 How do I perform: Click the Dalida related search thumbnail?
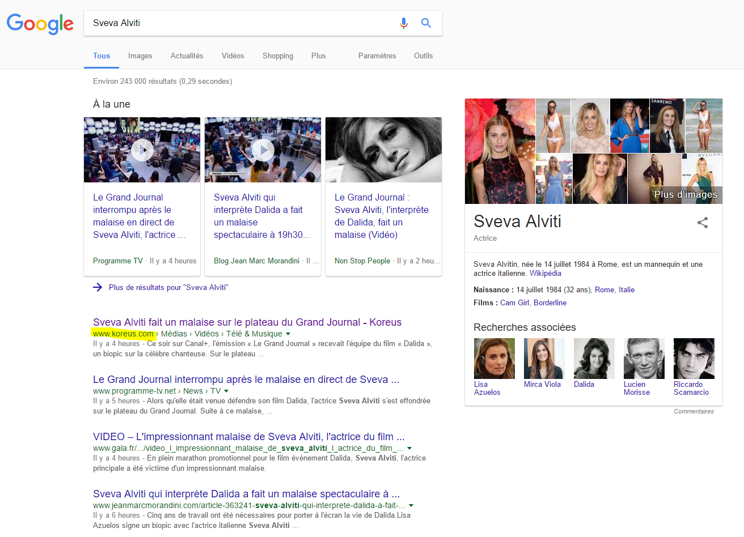593,359
